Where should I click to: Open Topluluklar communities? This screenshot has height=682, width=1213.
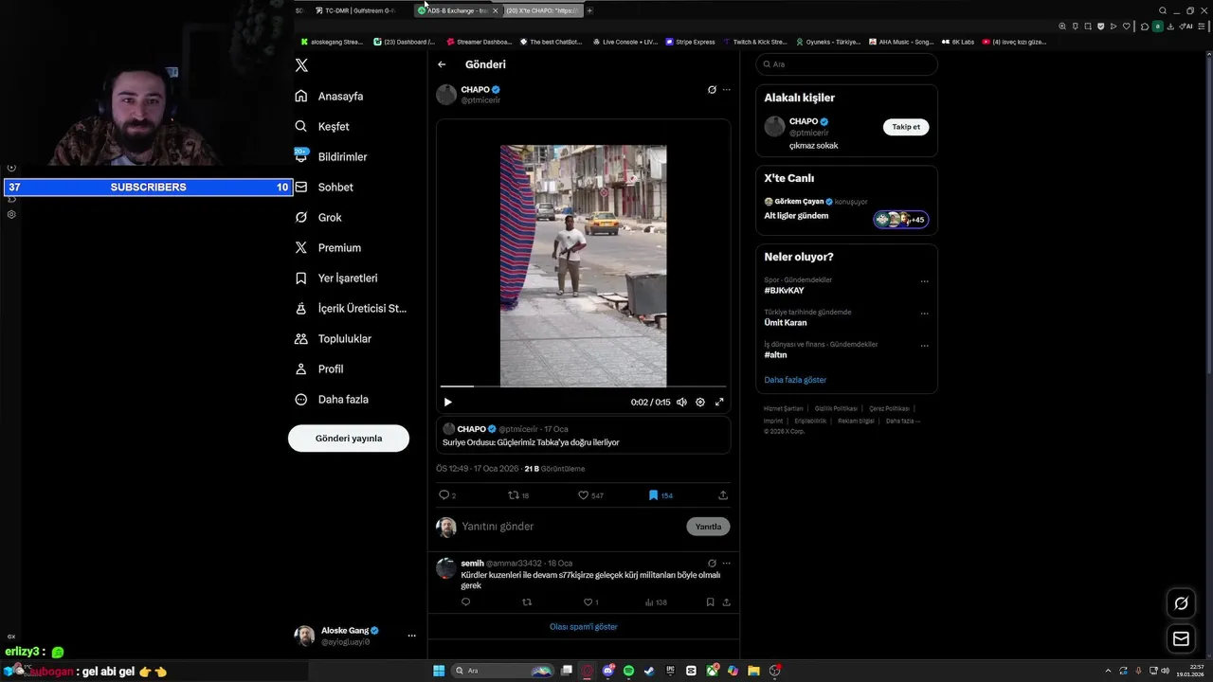[333, 338]
